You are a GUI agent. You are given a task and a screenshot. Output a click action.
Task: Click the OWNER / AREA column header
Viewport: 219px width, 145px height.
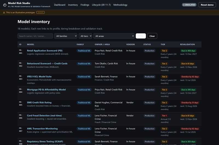pyautogui.click(x=102, y=44)
